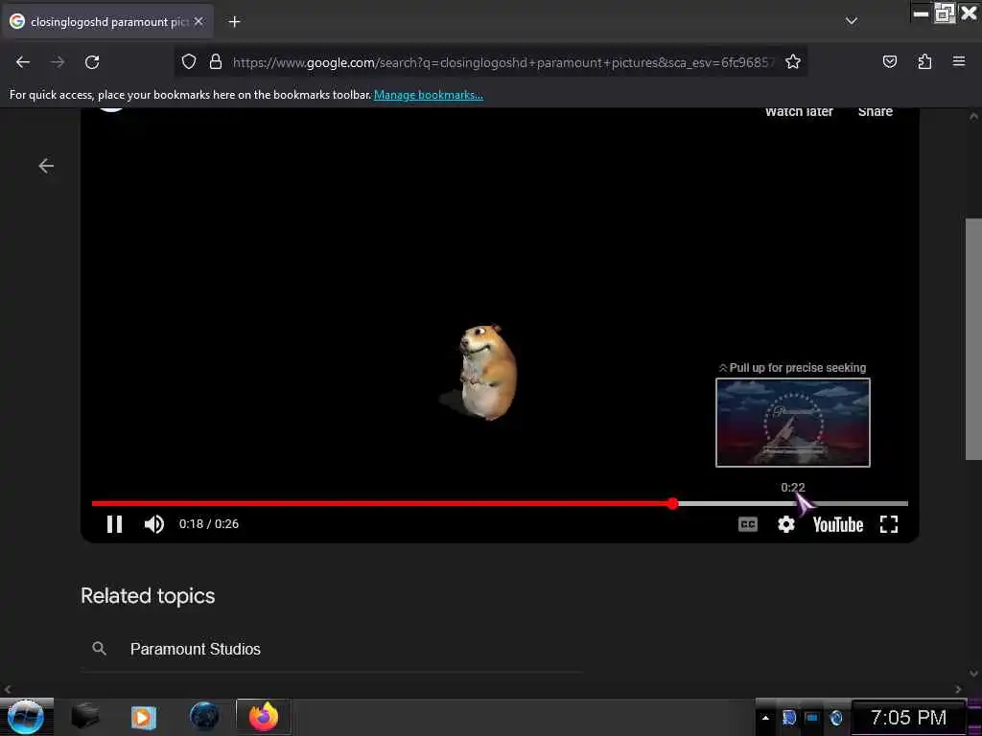Click the vertical scrollbar thumb

(x=973, y=338)
